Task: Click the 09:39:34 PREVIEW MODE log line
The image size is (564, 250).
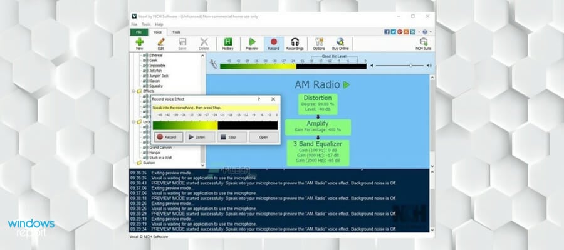Action: pos(263,229)
